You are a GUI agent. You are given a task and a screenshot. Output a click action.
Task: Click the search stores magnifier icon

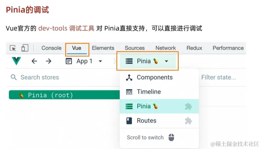[x=14, y=77]
